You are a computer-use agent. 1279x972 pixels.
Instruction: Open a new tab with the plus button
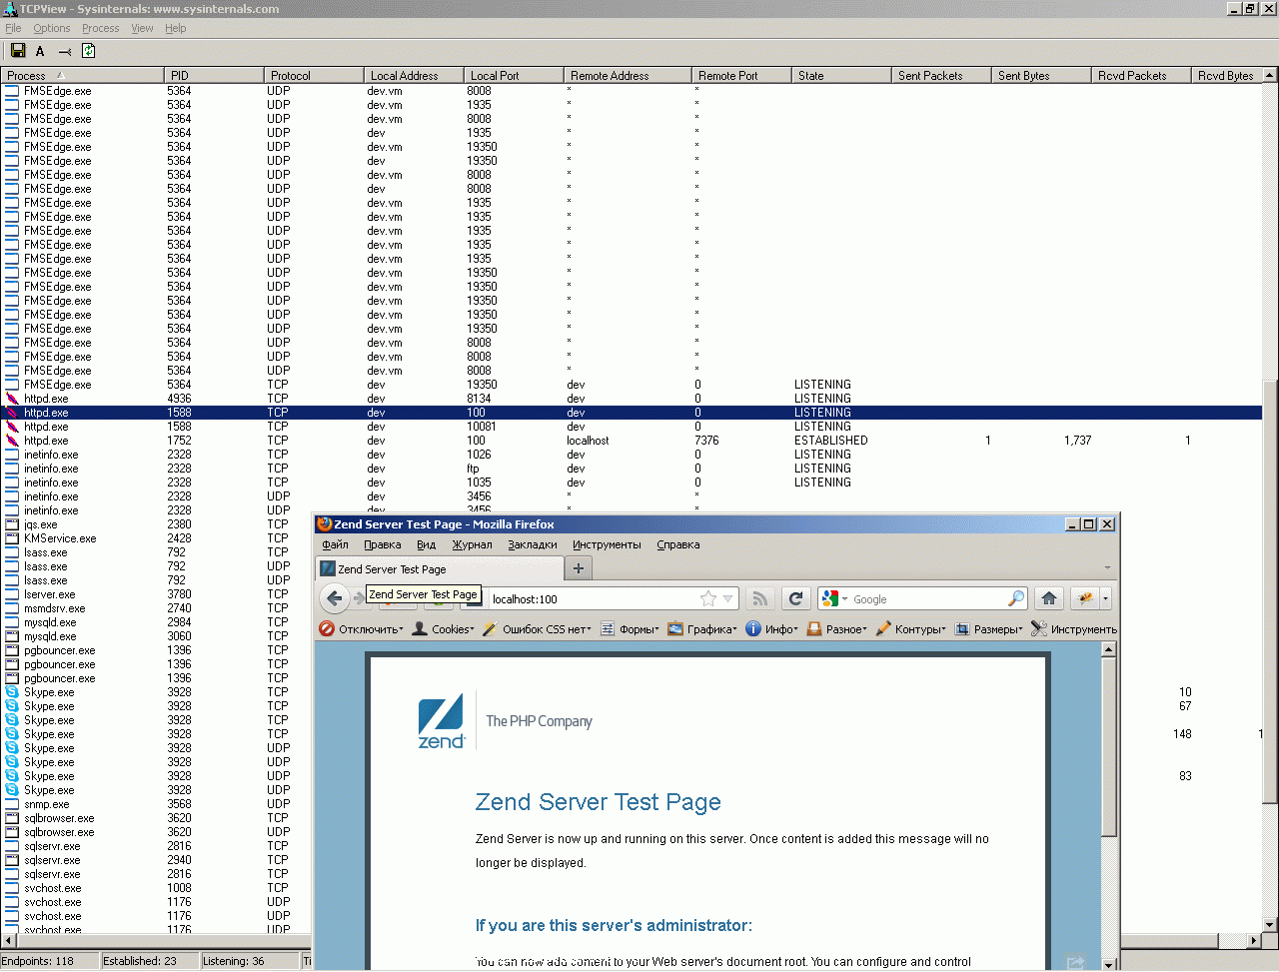[x=579, y=568]
